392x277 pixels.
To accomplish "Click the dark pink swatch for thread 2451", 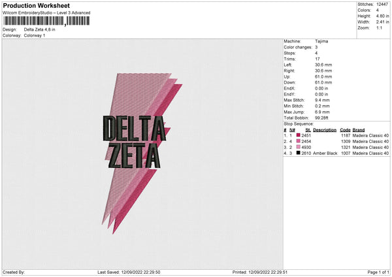I will (x=299, y=135).
